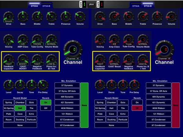Click the green Drive knob
183x137 pixels.
(x=9, y=17)
